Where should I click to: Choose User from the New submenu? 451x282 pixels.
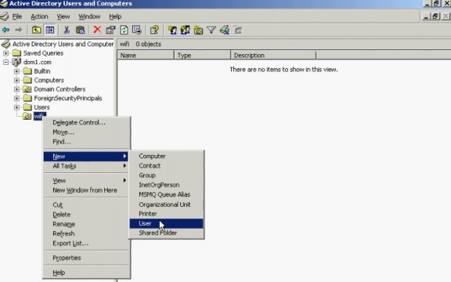(x=166, y=223)
